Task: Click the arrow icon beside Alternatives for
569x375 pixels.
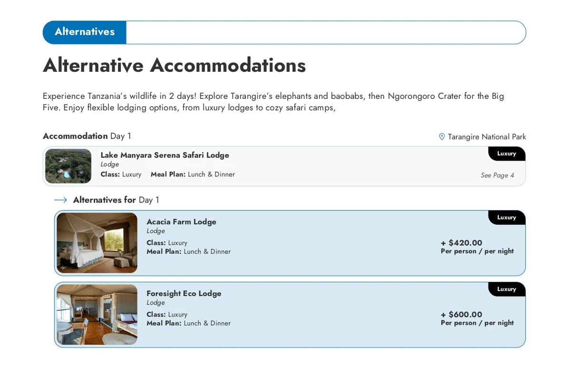Action: (60, 200)
